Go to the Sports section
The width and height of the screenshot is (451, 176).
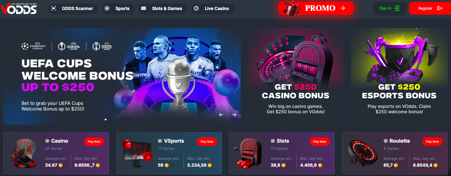point(118,8)
